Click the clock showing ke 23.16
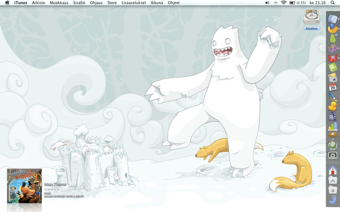 [317, 3]
